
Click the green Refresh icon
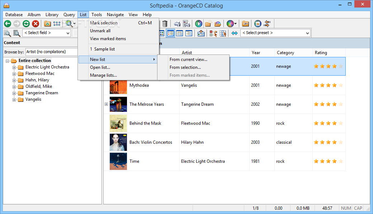pyautogui.click(x=26, y=24)
